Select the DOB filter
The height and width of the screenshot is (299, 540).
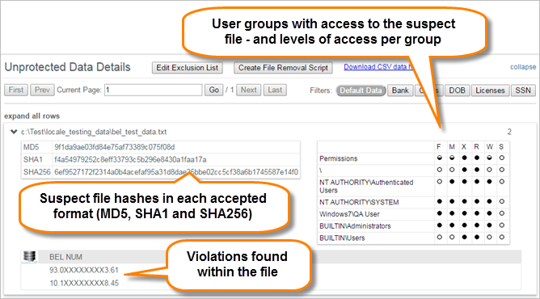[x=457, y=91]
